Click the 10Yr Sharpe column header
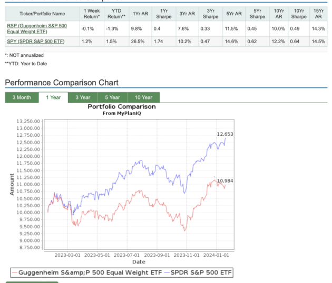The width and height of the screenshot is (332, 283). coord(299,14)
